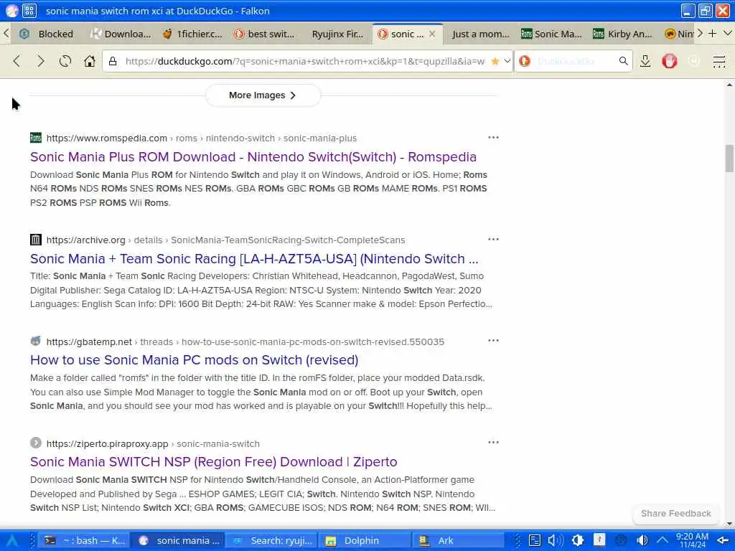
Task: Click the vertical scrollbar thumb
Action: tap(729, 159)
